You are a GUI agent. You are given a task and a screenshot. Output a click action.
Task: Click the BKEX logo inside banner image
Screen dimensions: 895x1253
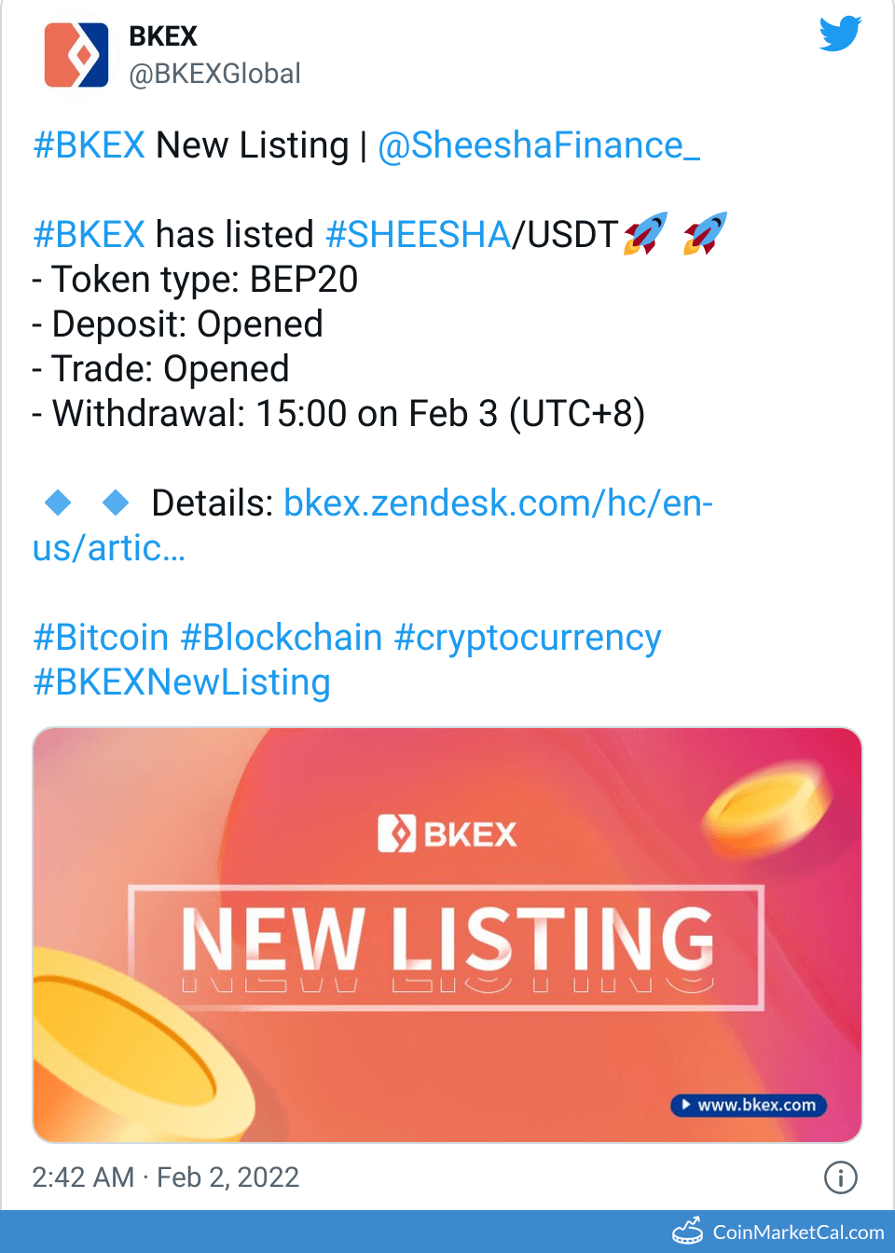(x=447, y=833)
